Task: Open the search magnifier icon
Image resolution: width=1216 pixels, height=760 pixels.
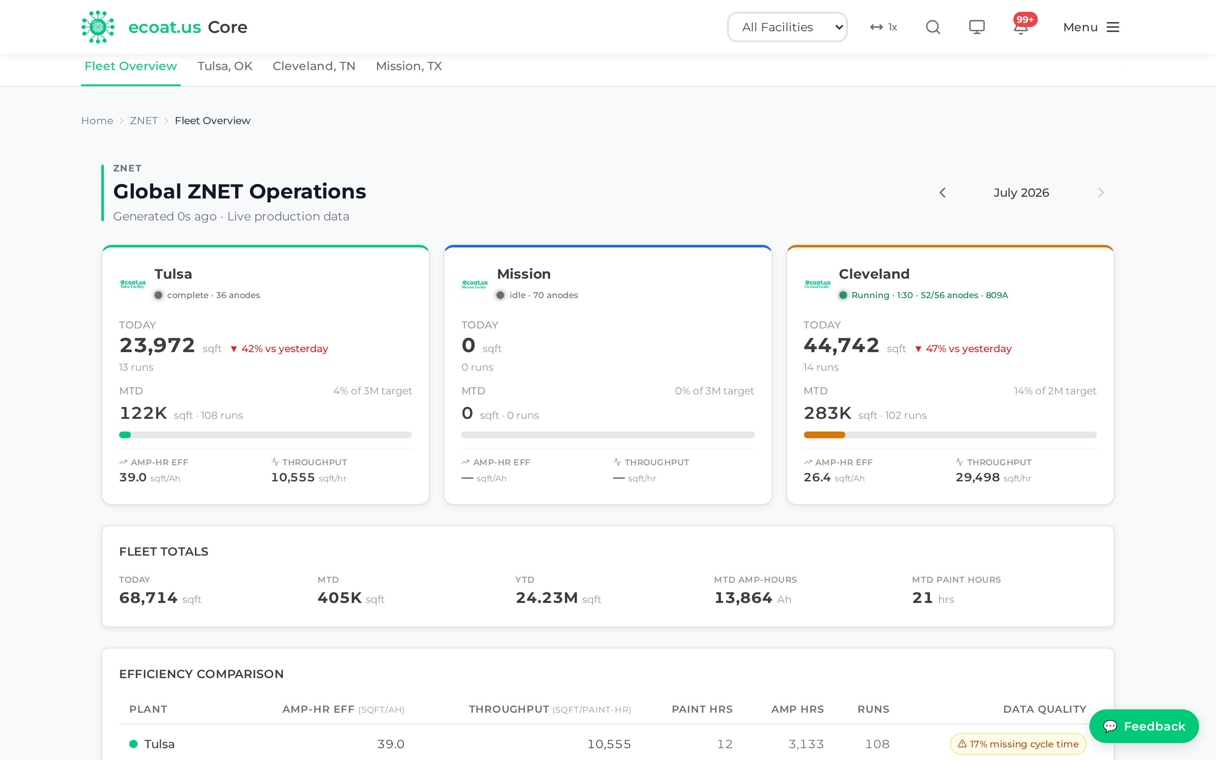Action: tap(933, 27)
